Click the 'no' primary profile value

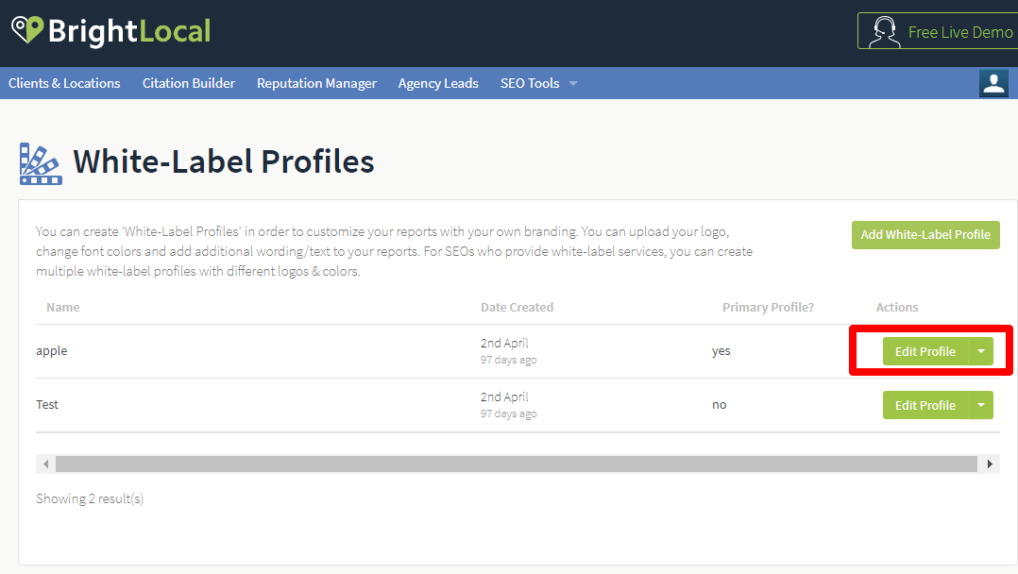point(719,404)
